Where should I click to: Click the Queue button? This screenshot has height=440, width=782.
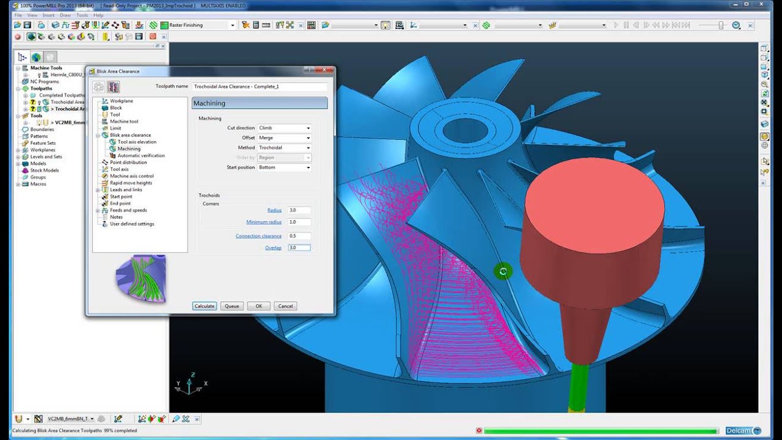tap(232, 306)
